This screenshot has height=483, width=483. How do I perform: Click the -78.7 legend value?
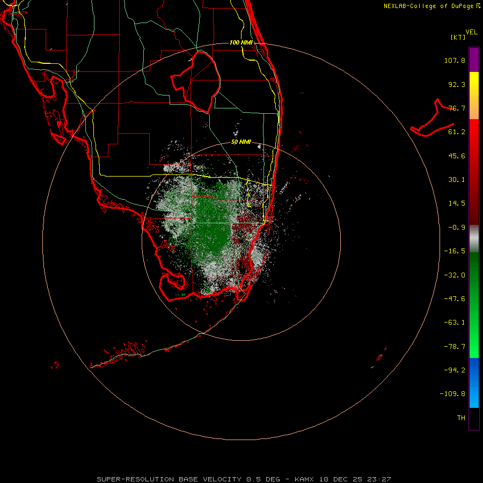[455, 347]
